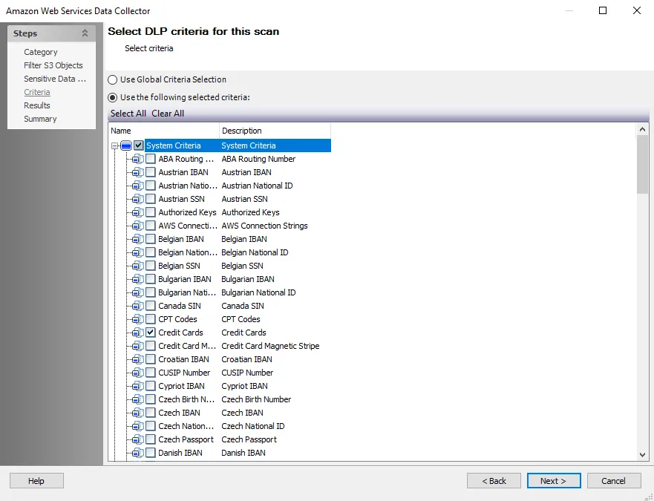This screenshot has height=501, width=654.
Task: Click the criteria icon beside Belgian IBAN row
Action: [x=137, y=239]
